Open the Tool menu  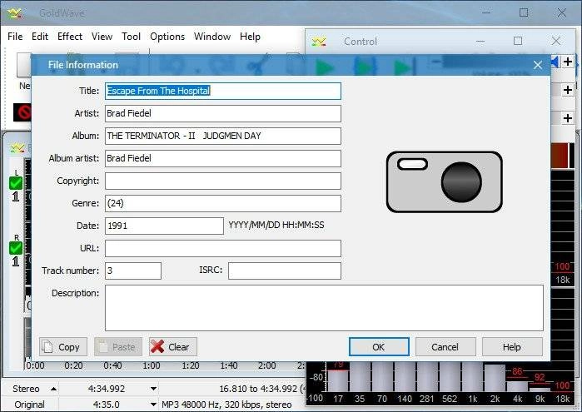point(131,37)
